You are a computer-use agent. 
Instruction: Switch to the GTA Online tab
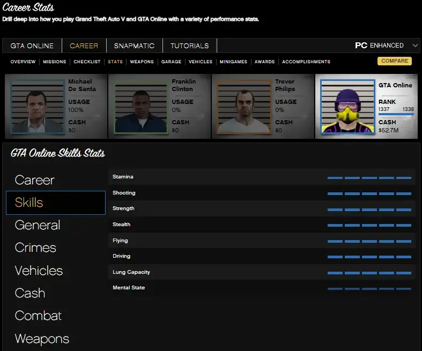[32, 46]
